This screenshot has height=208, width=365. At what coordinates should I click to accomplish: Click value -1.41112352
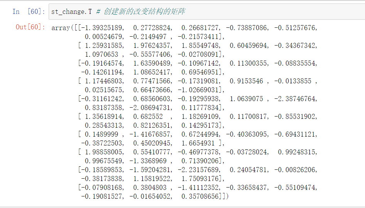coord(198,187)
